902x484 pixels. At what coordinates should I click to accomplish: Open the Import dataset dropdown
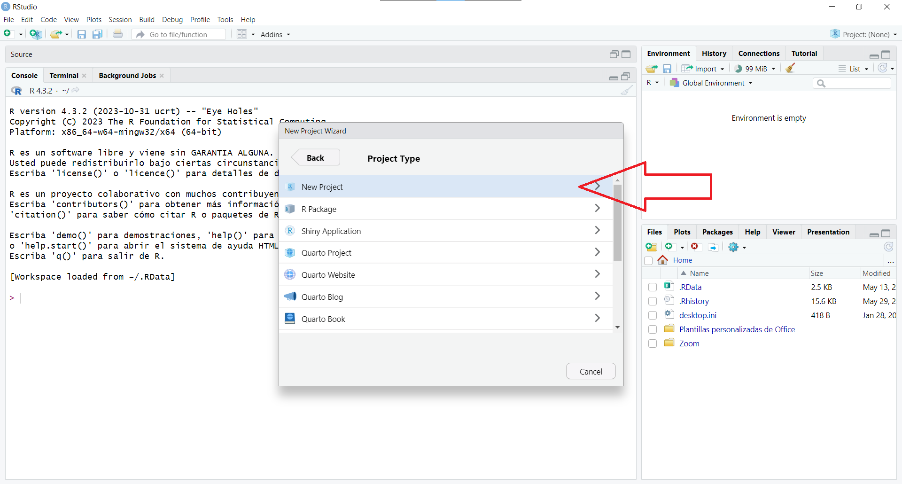pos(704,69)
